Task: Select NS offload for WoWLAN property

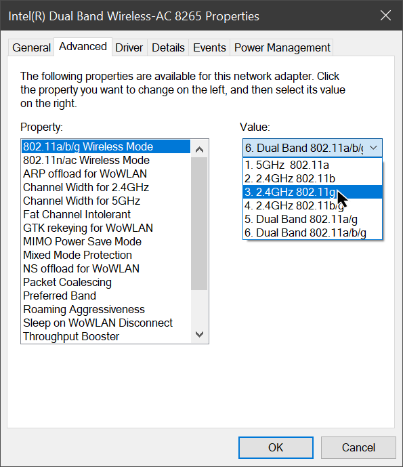Action: pos(106,268)
